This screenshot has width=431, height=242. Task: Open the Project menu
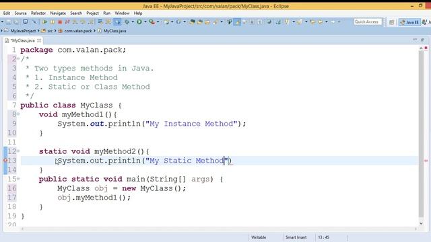tap(92, 13)
